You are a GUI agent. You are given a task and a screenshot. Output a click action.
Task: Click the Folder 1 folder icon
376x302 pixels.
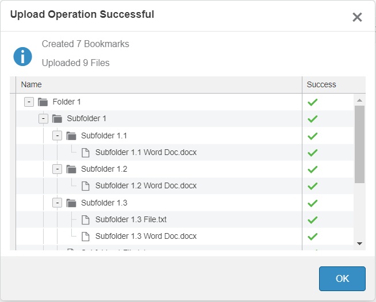43,102
